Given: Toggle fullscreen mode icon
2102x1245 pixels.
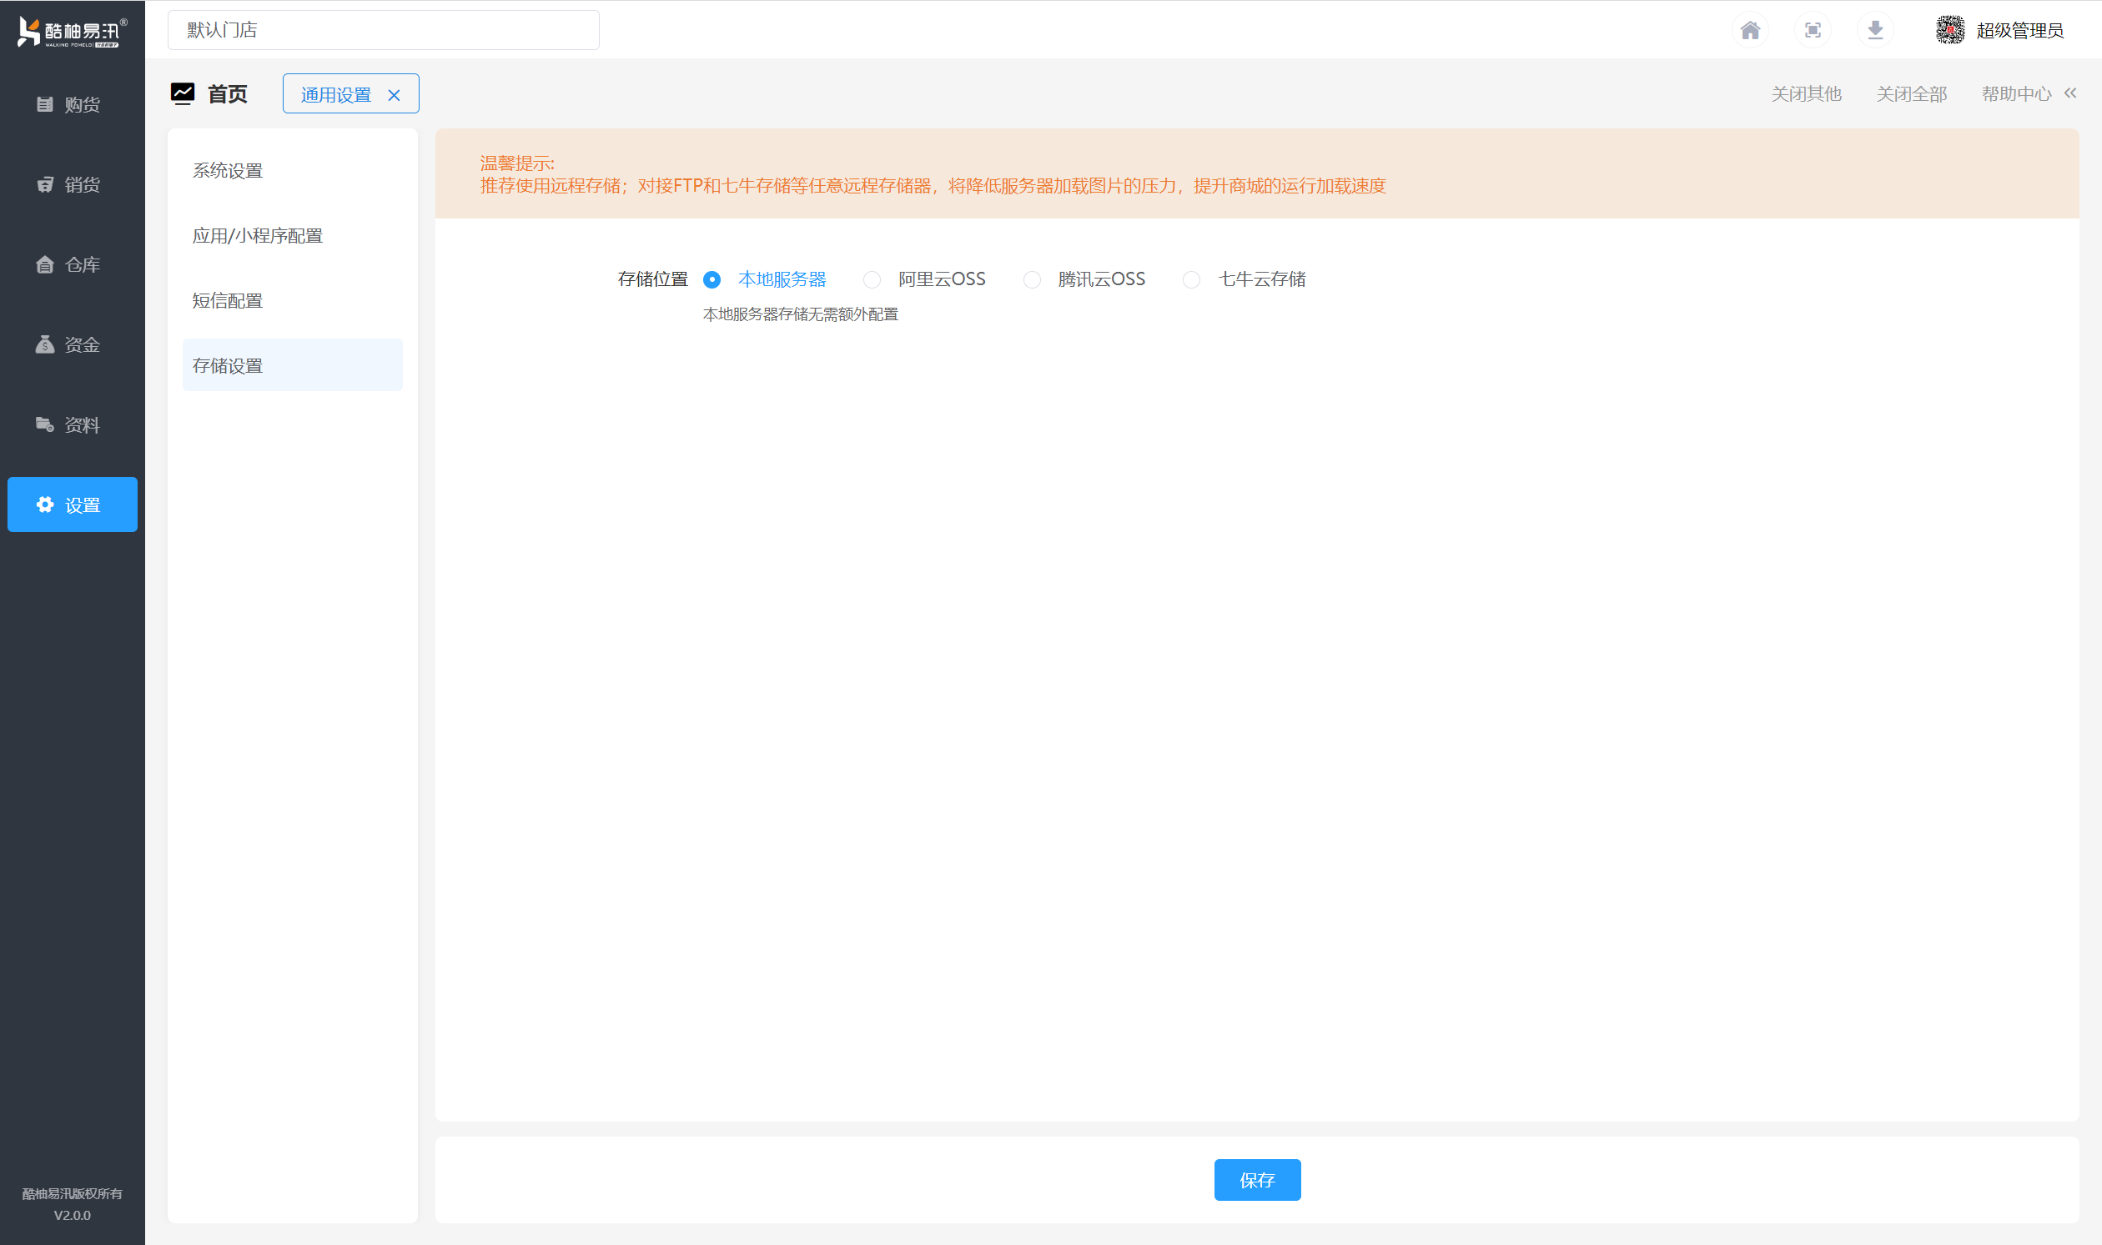Looking at the screenshot, I should pos(1813,30).
